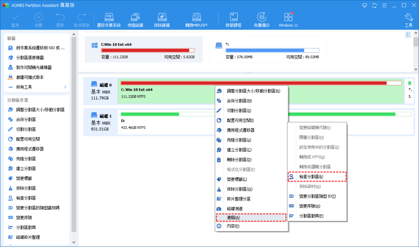The width and height of the screenshot is (419, 247).
Task: Select 變更標籤(L) in the context menu
Action: (x=251, y=179)
